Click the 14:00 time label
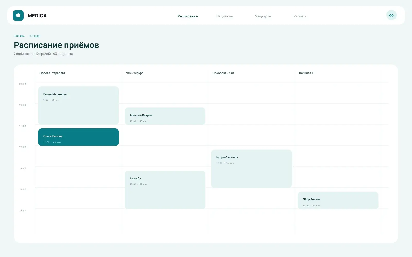This screenshot has height=257, width=412. [x=22, y=189]
